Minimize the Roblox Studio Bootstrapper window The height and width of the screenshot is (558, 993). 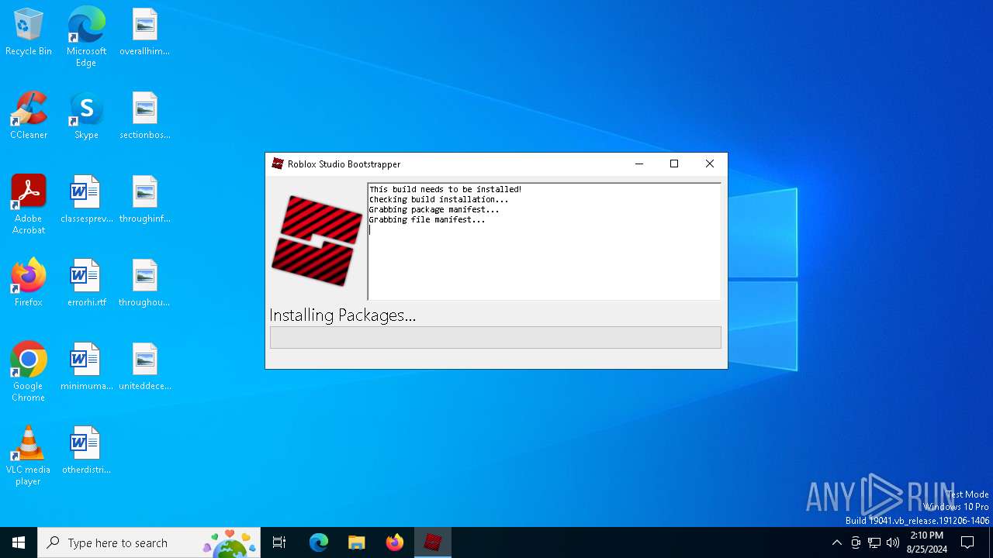639,164
